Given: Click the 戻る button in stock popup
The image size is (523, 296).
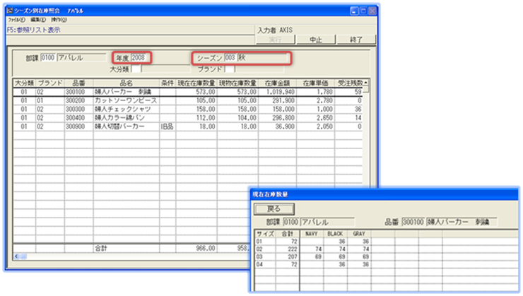Looking at the screenshot, I should 273,208.
